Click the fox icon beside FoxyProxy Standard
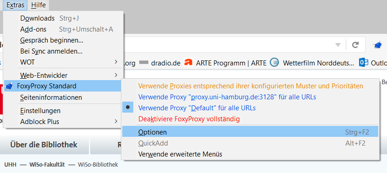 (x=9, y=86)
